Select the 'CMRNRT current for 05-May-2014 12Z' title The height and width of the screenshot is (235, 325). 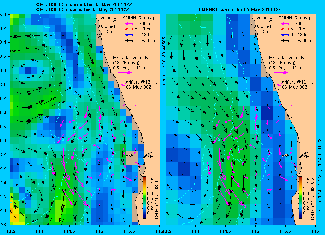(240, 10)
